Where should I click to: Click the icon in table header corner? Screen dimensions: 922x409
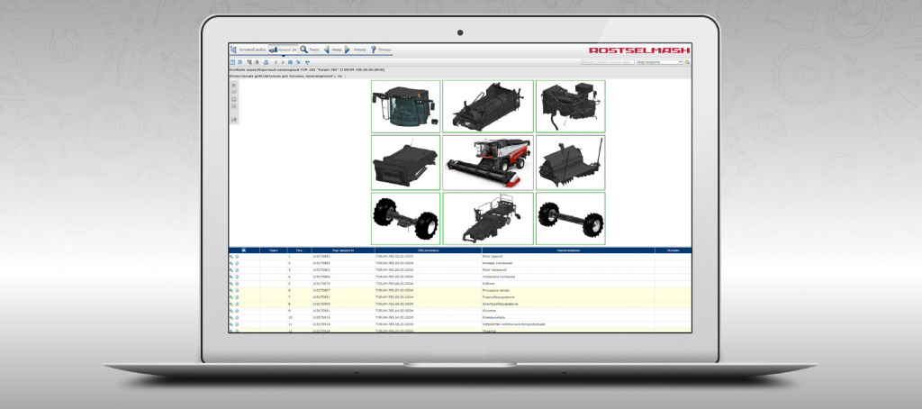243,250
